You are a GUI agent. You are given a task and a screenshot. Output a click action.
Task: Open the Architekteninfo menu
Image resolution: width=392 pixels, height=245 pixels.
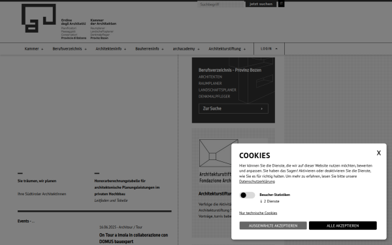pos(111,49)
